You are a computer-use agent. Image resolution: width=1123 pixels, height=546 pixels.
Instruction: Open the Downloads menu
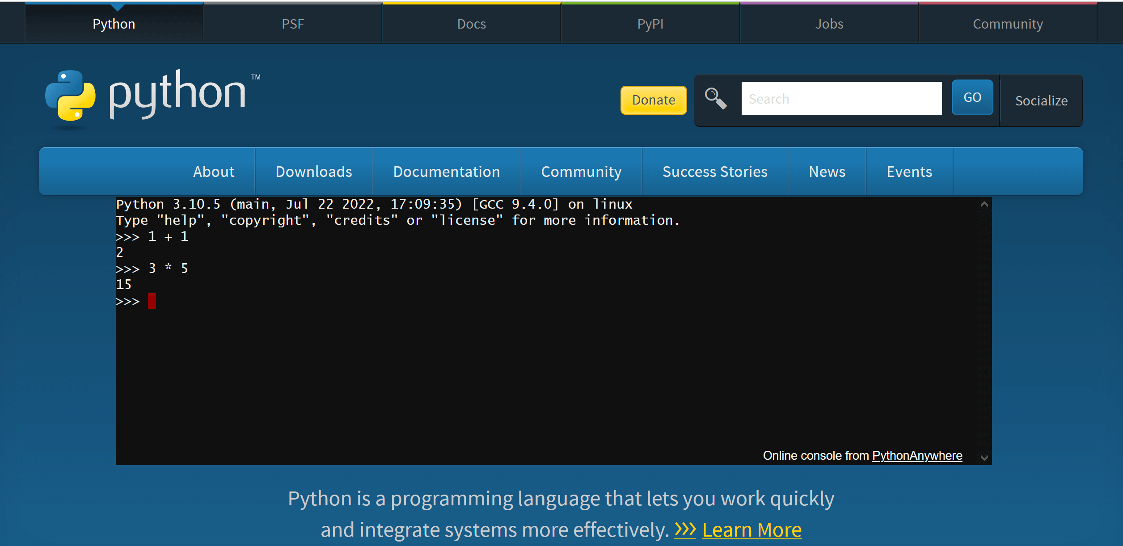click(x=314, y=171)
